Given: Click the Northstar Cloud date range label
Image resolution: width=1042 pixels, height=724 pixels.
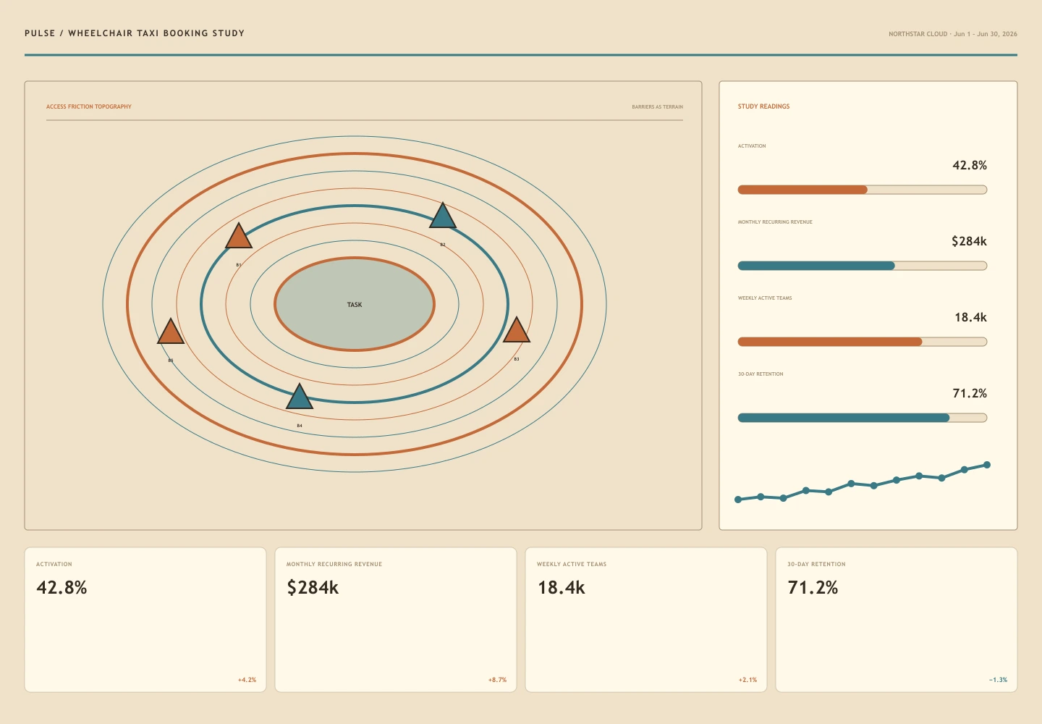Looking at the screenshot, I should [x=953, y=34].
